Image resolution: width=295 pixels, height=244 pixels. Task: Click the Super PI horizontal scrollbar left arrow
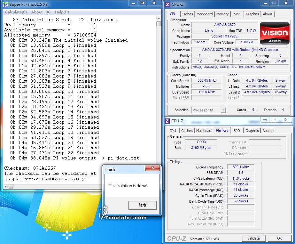(5, 186)
